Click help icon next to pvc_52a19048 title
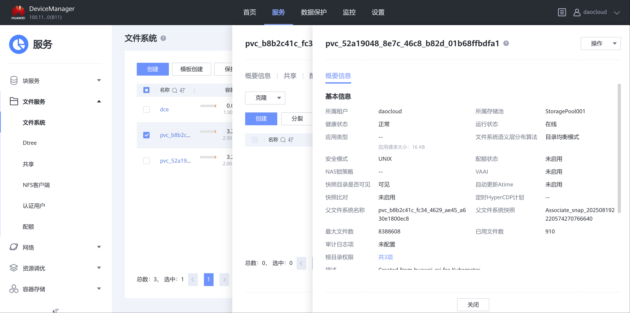This screenshot has width=630, height=313. pyautogui.click(x=506, y=43)
